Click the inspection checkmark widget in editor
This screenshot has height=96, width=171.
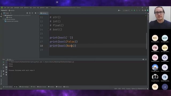click(146, 16)
